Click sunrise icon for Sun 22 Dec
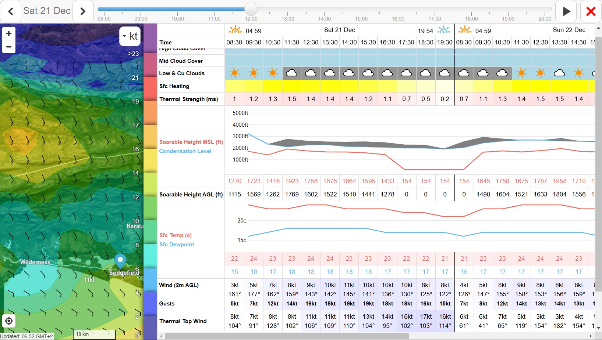 465,30
